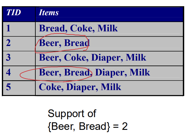Click the word Milk in transaction 4
The height and width of the screenshot is (137, 187).
[x=140, y=72]
